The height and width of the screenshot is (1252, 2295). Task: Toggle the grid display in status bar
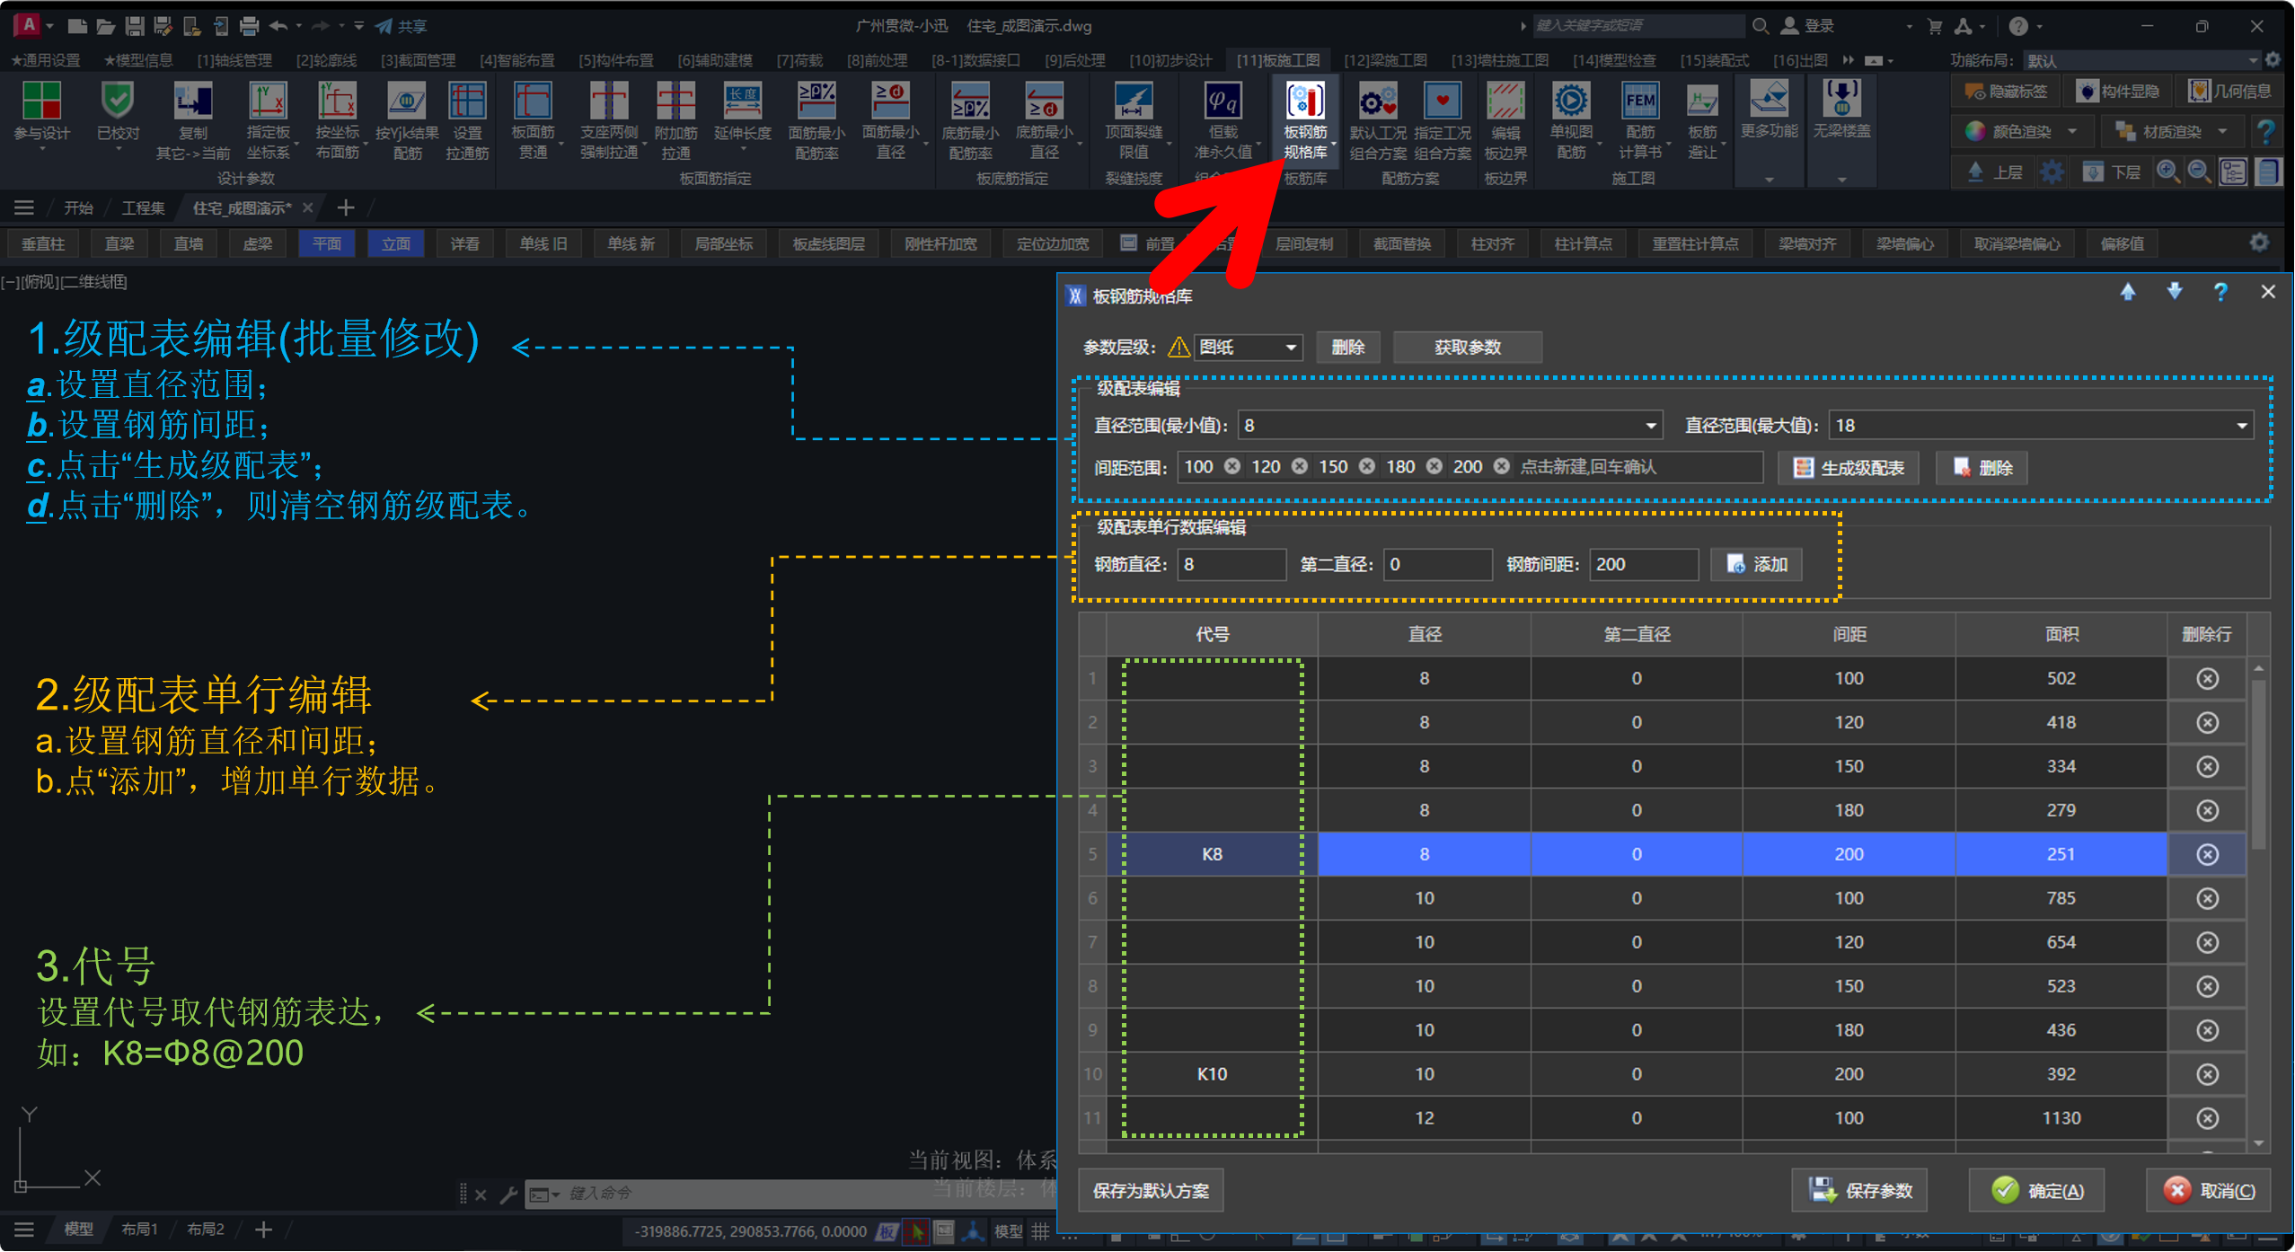click(x=1040, y=1231)
